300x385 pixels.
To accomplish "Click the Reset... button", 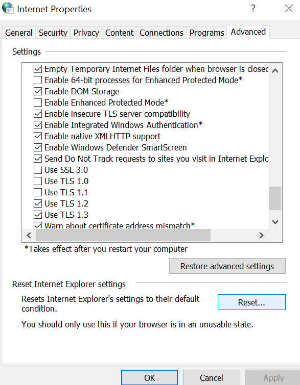I will (x=251, y=302).
